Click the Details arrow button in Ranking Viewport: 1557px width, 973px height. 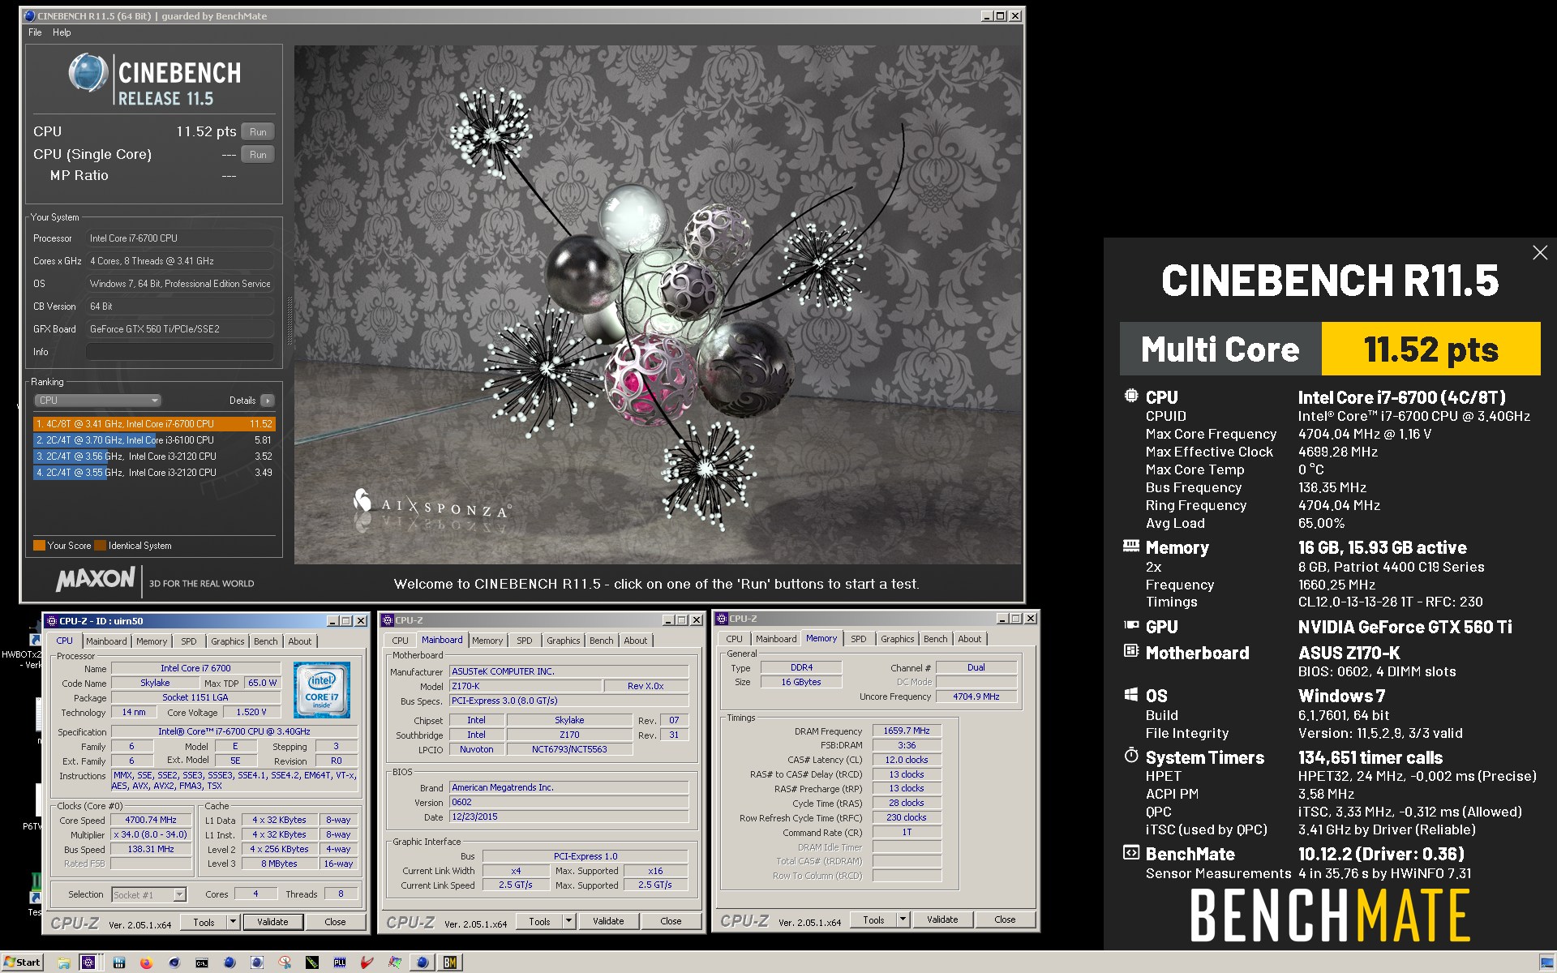(268, 400)
